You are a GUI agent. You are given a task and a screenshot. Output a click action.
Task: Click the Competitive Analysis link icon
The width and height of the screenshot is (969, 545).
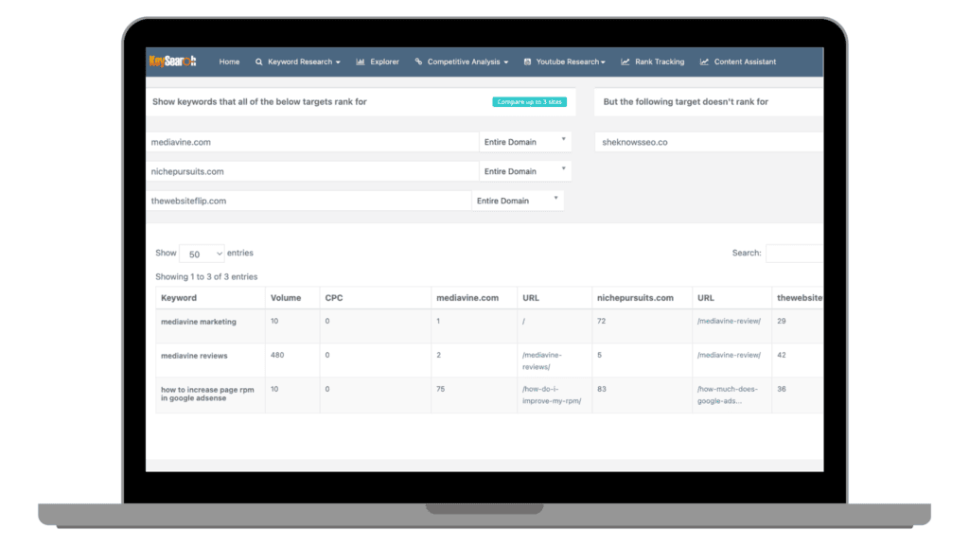click(x=418, y=62)
